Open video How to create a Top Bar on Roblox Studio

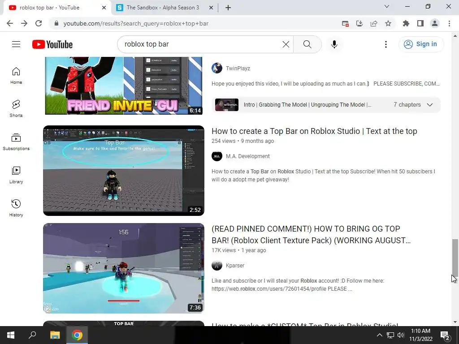pyautogui.click(x=314, y=131)
